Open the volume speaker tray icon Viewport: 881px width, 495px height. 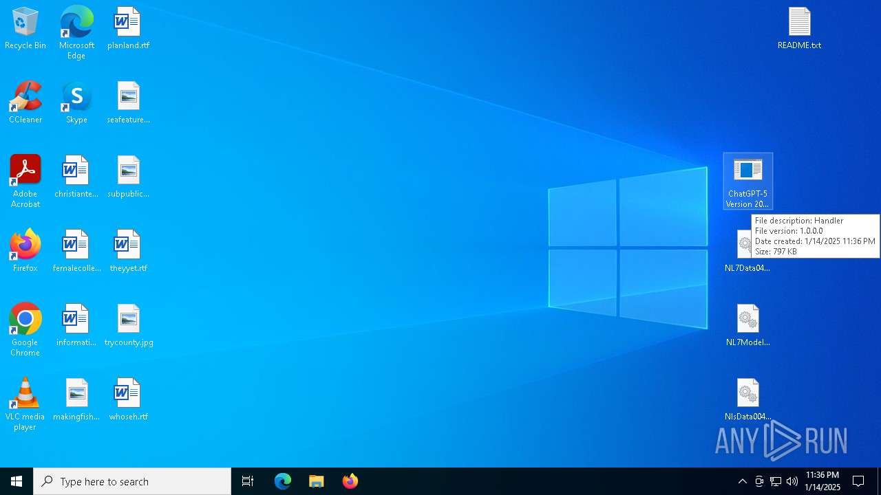pos(792,481)
